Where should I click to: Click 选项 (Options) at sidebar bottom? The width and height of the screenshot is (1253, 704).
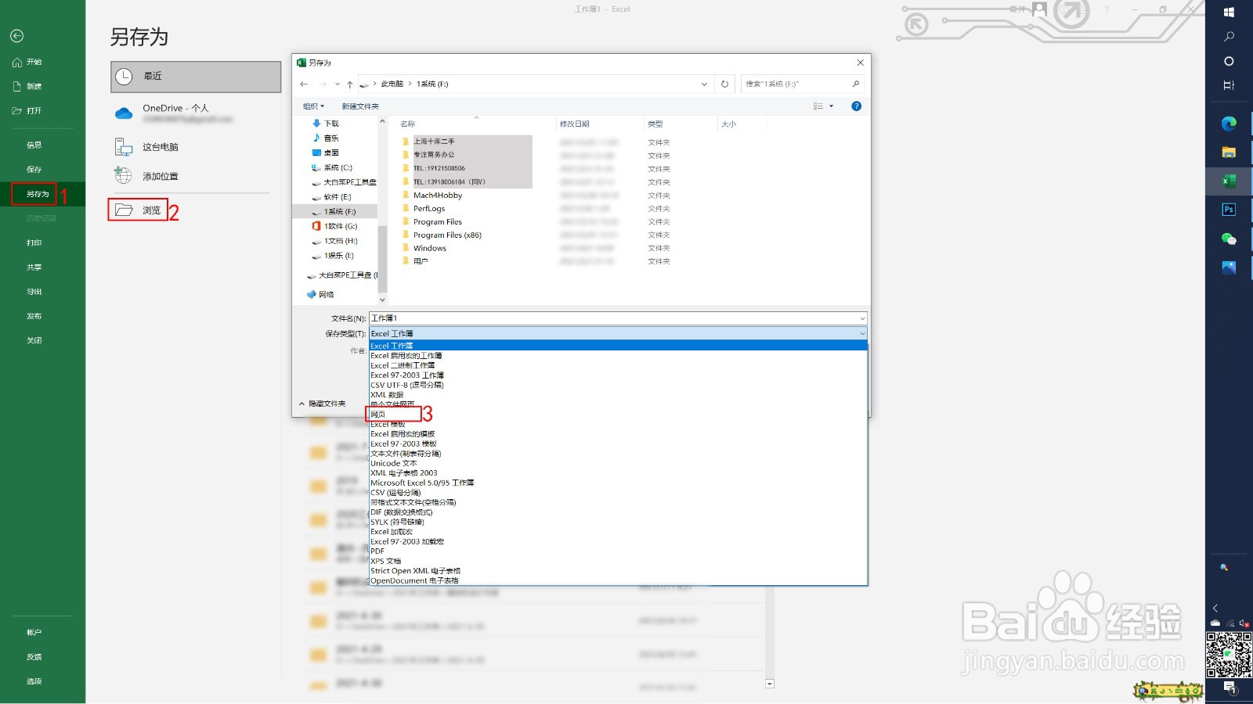tap(34, 681)
